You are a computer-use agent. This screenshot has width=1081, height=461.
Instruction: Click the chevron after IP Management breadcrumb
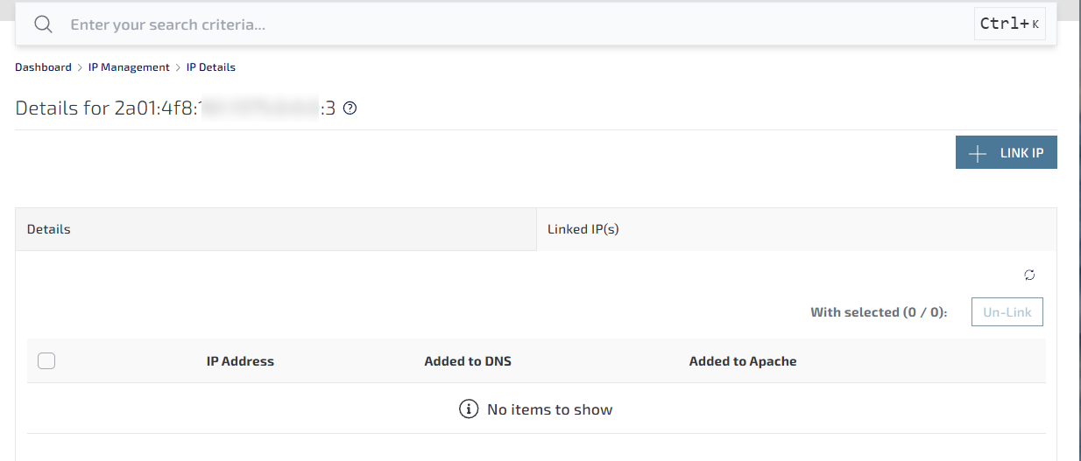[x=178, y=67]
